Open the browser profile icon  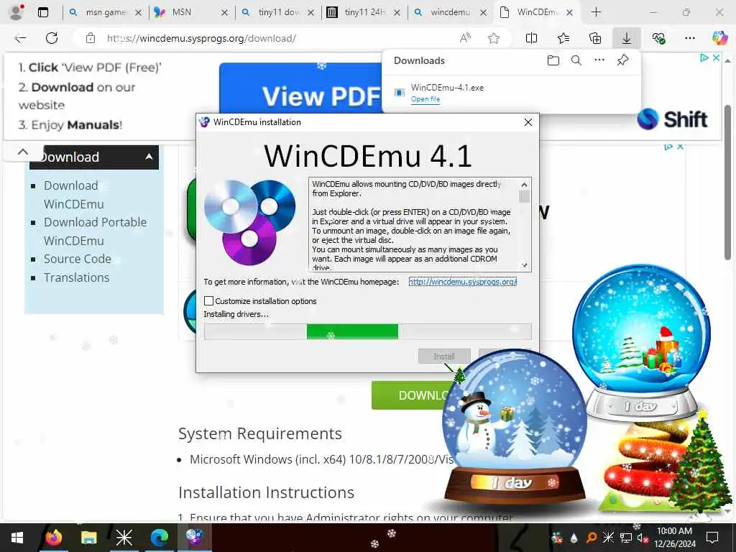coord(17,12)
